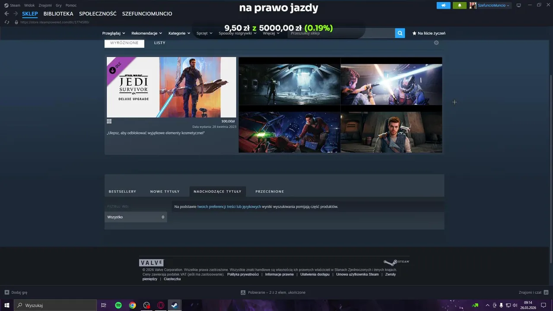Select the NOWE TYTUŁY tab
This screenshot has width=553, height=311.
[x=165, y=191]
